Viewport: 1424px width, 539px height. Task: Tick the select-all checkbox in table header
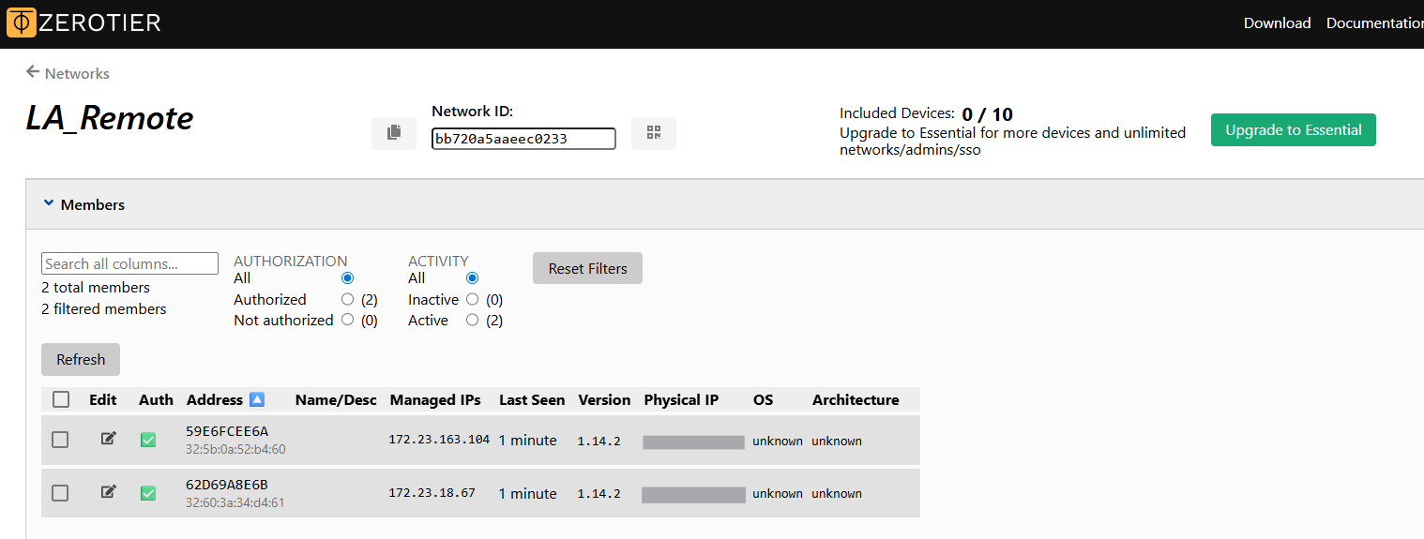61,399
